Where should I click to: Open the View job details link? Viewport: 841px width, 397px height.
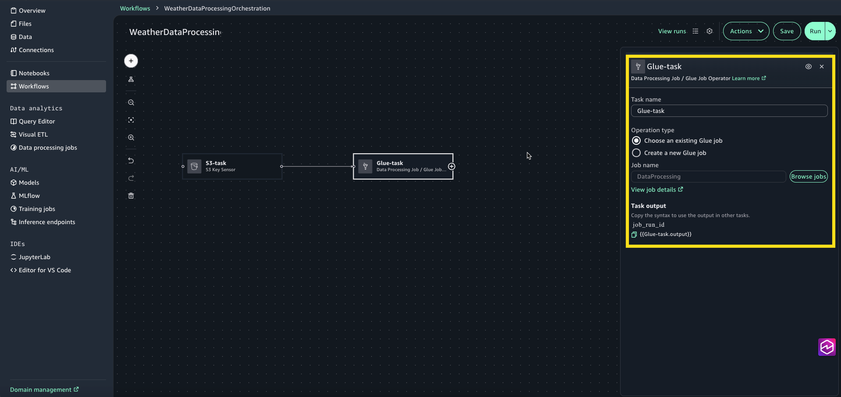[656, 190]
